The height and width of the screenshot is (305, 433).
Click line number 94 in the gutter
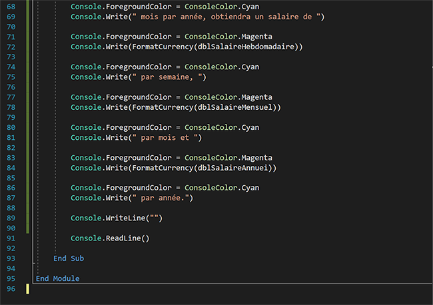pos(11,268)
